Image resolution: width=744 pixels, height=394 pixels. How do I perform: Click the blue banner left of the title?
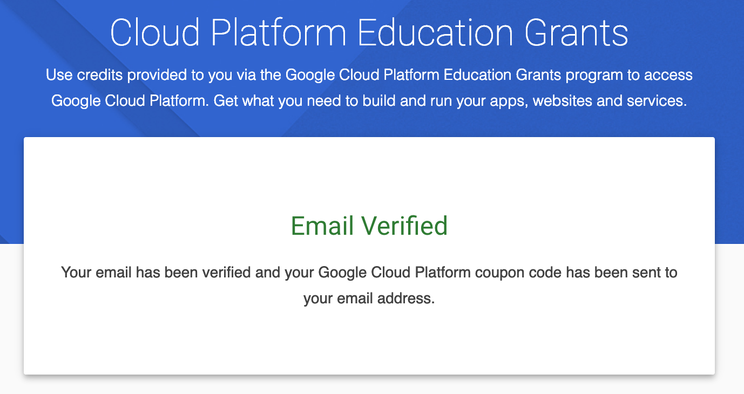(x=54, y=32)
